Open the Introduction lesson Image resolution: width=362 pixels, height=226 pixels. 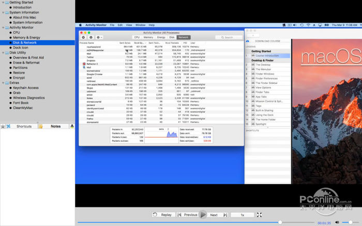pyautogui.click(x=22, y=7)
